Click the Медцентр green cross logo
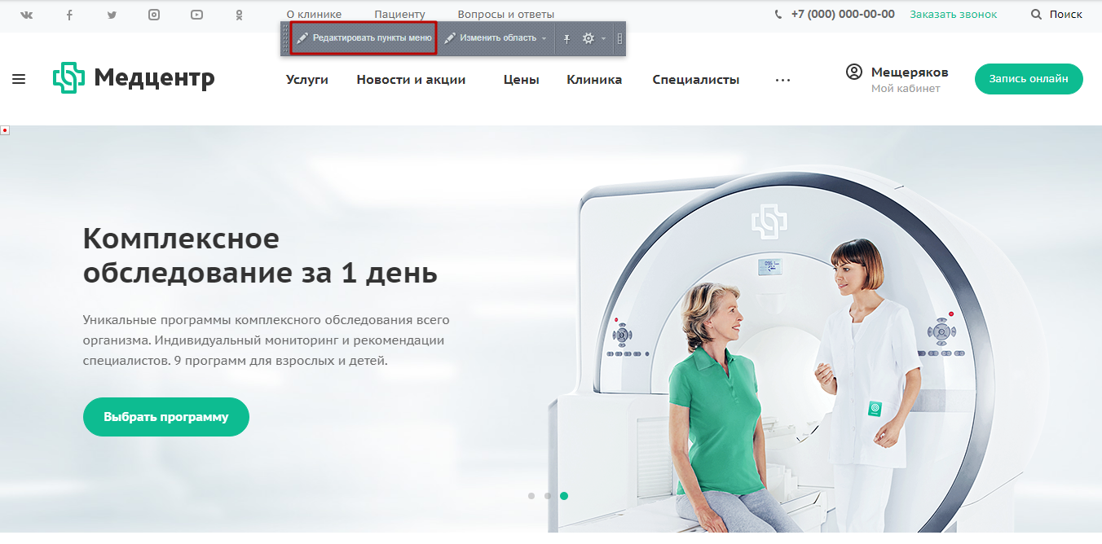The height and width of the screenshot is (544, 1102). tap(69, 78)
